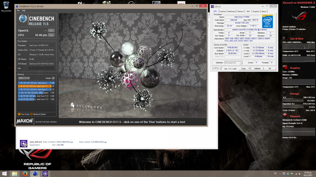
Task: Click the brown Identical System legend swatch
Action: click(x=32, y=114)
